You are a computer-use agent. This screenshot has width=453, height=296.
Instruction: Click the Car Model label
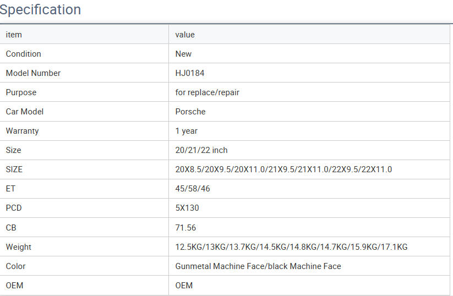(x=25, y=112)
